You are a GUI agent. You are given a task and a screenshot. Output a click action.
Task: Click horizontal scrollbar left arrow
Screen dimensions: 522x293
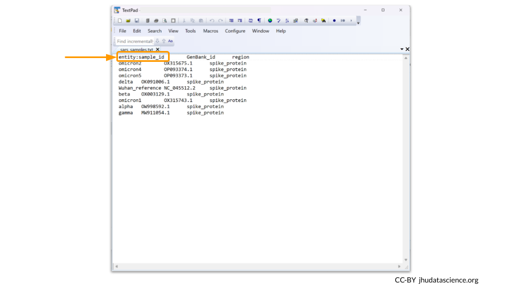(116, 266)
